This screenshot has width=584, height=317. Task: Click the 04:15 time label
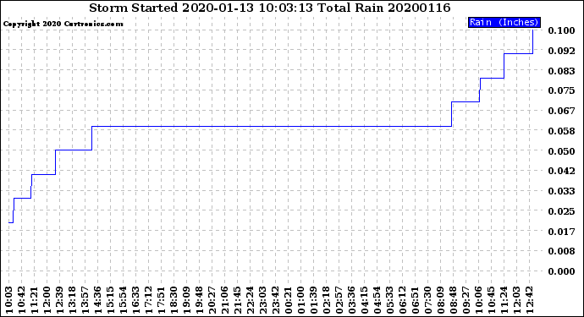(x=364, y=300)
